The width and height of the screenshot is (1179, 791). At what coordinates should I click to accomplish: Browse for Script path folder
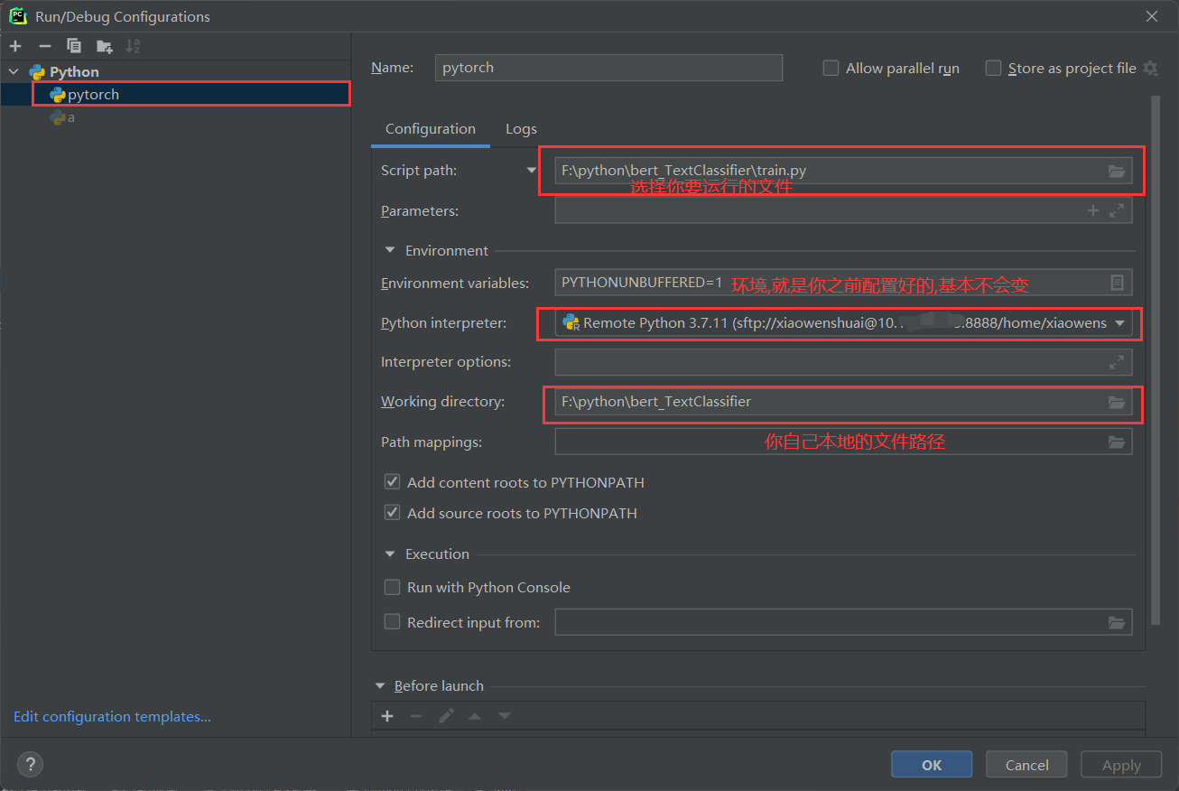pyautogui.click(x=1117, y=171)
